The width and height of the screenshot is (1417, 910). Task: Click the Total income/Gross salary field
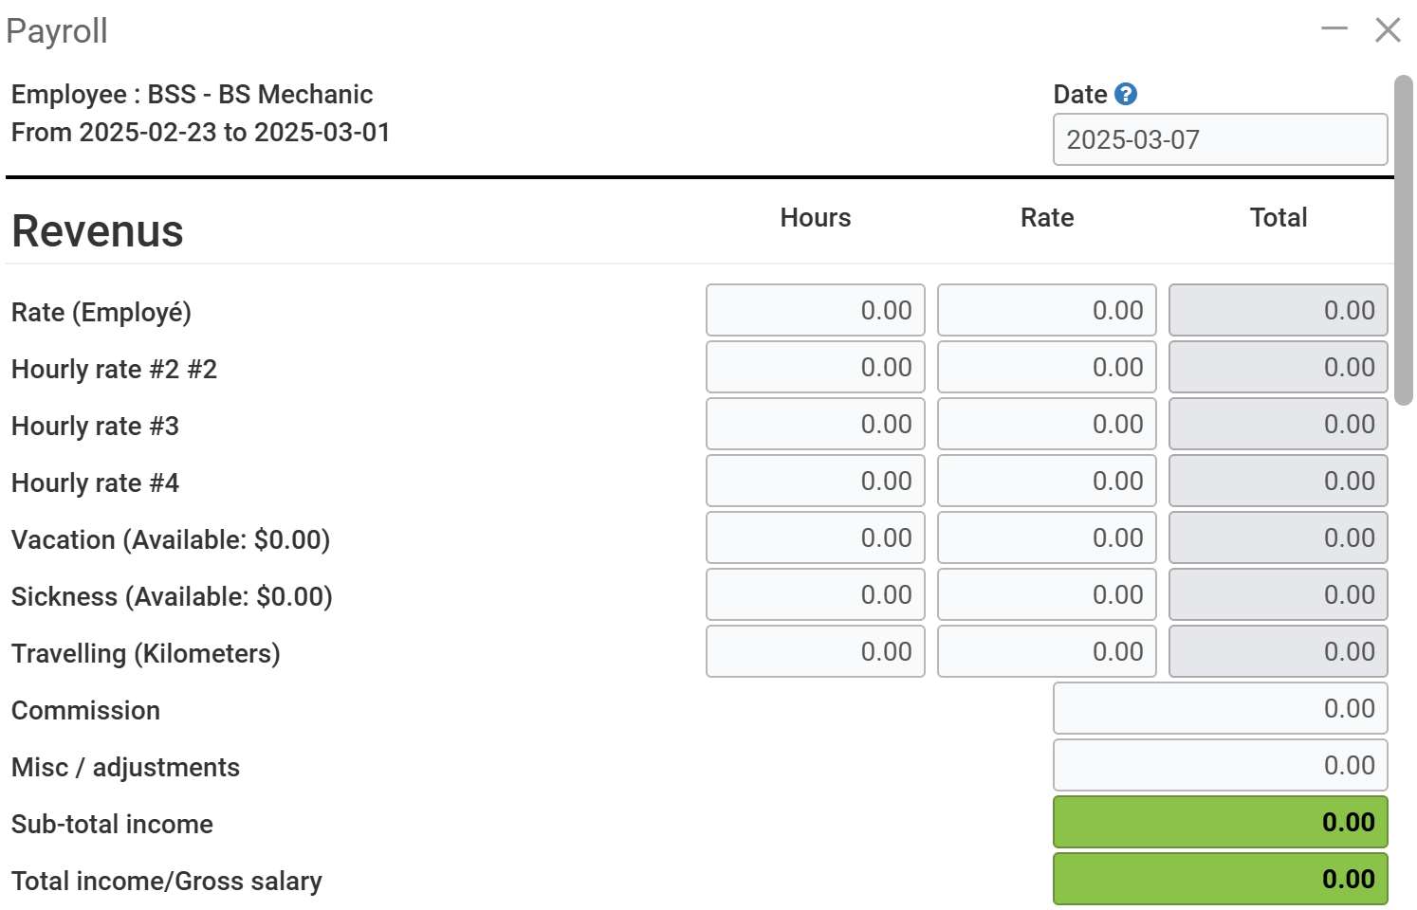[x=1220, y=879]
